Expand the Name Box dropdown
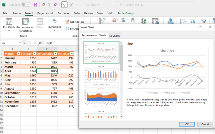The image size is (215, 134). tap(20, 43)
